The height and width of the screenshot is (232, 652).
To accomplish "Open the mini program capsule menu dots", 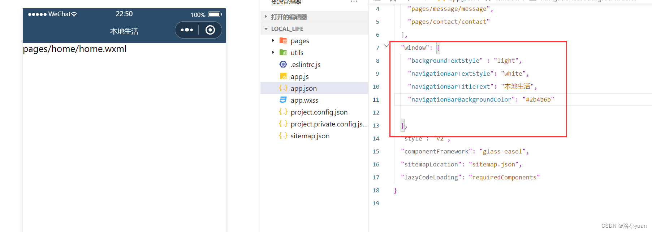I will (187, 30).
